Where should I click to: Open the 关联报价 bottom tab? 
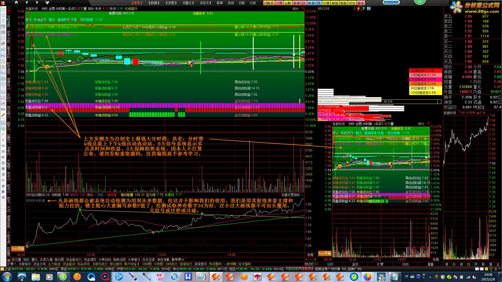click(x=25, y=264)
